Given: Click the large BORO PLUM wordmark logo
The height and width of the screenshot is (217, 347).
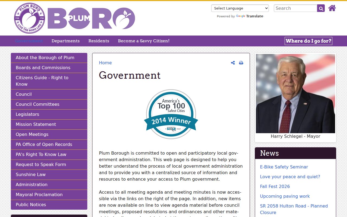Looking at the screenshot, I should point(91,18).
